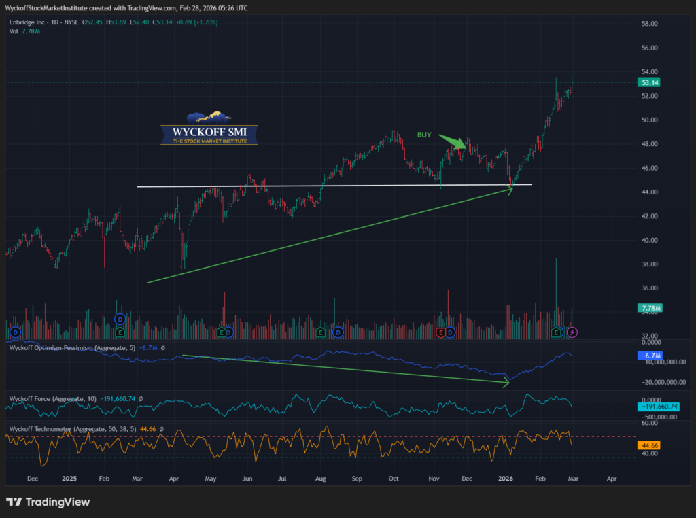Open the dividend marker stacked above February 2025 earnings
The image size is (696, 518).
coord(120,318)
